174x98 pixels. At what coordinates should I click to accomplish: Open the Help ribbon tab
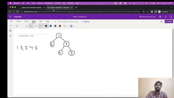click(x=48, y=21)
